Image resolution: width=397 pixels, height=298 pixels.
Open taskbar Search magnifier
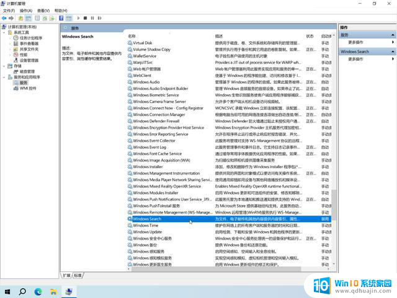(x=22, y=292)
